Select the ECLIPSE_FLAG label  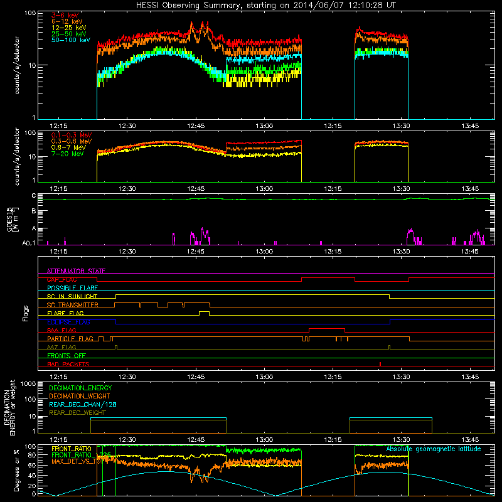coord(68,322)
